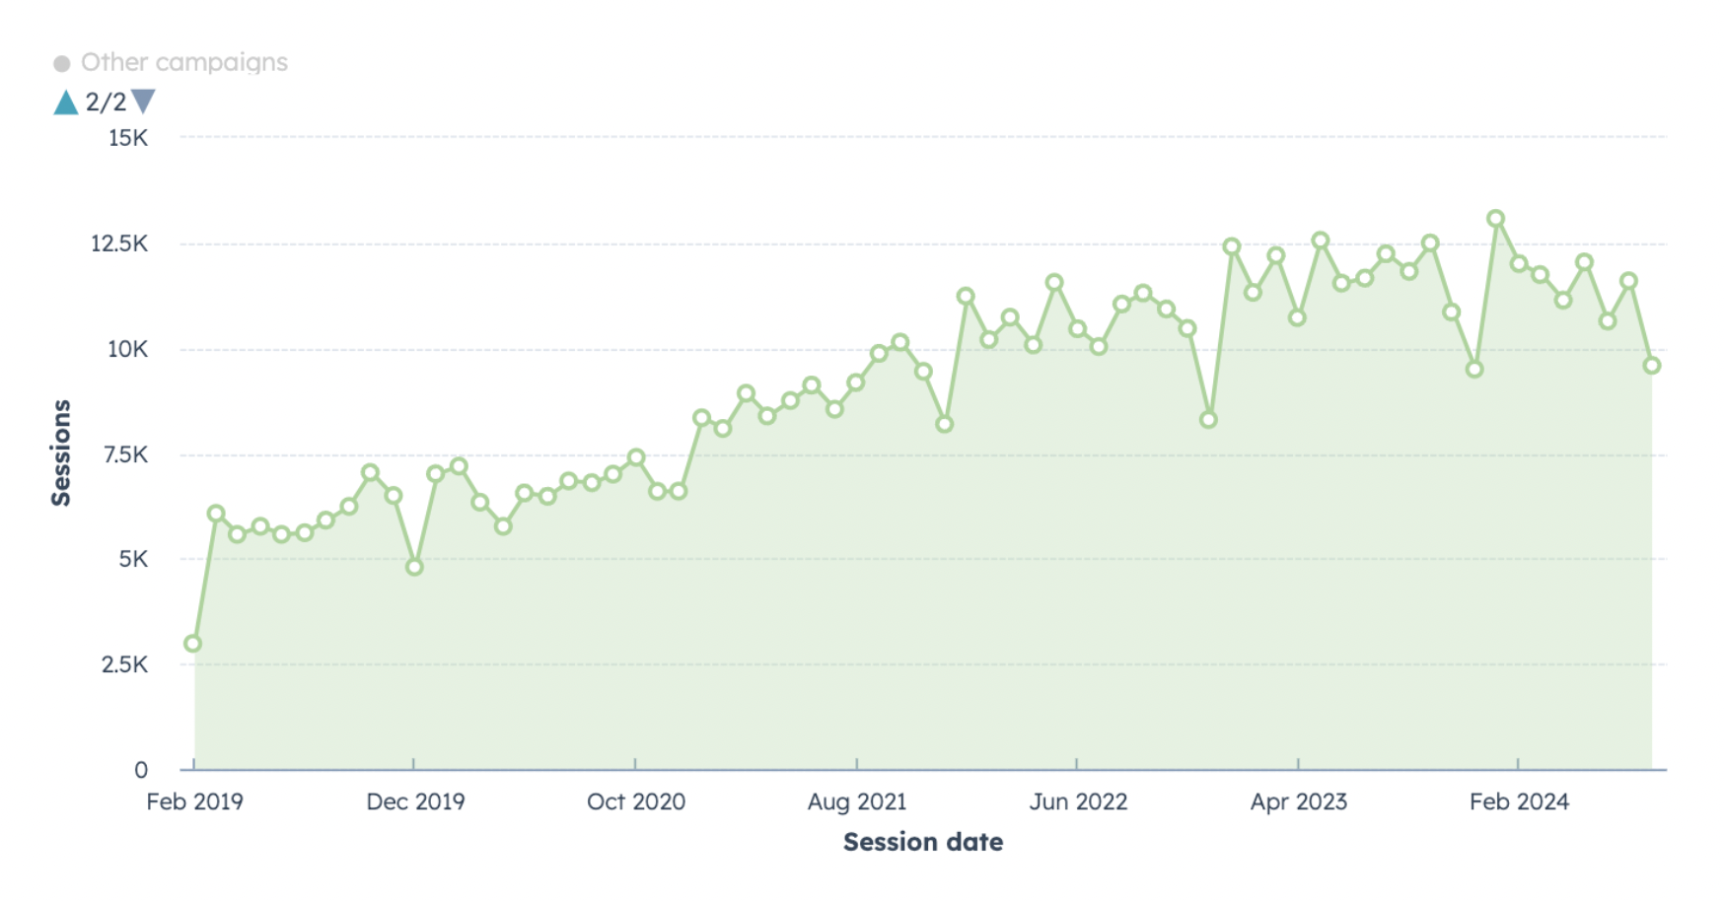
Task: Click the gray Other campaigns legend dot
Action: coord(62,63)
